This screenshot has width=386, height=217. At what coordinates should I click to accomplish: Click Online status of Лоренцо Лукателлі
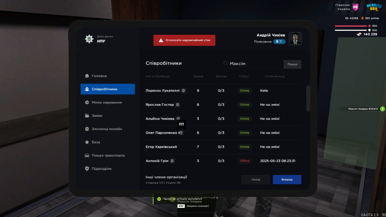click(245, 90)
